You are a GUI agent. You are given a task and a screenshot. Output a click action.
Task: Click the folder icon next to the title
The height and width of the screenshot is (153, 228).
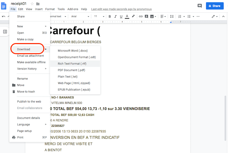point(38,4)
